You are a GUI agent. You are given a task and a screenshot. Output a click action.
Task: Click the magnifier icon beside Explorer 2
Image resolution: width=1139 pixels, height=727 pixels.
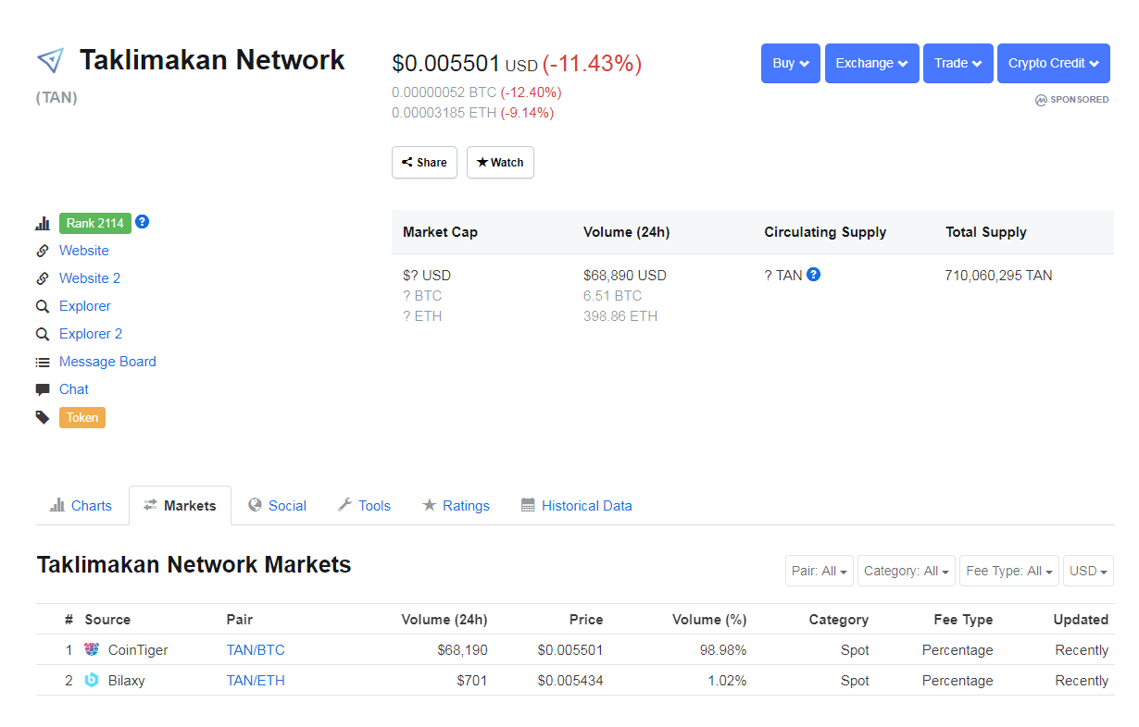(x=43, y=334)
